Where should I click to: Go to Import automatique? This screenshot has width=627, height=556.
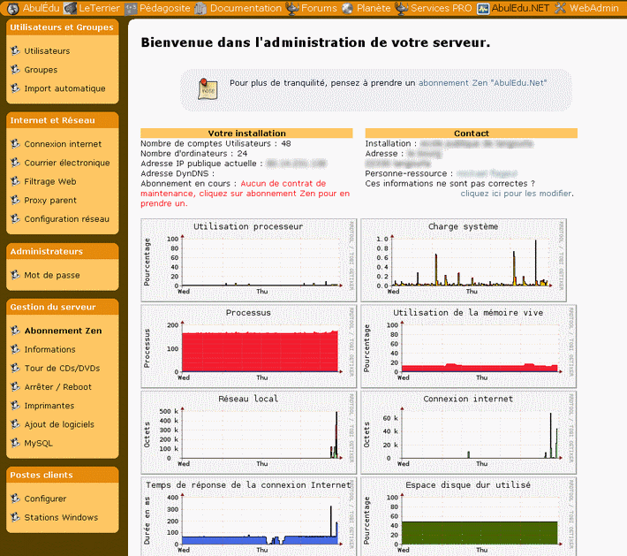(x=64, y=88)
